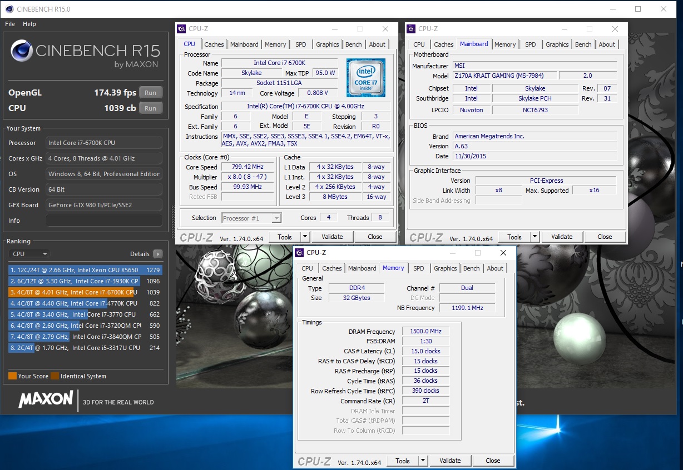Open the Help menu in Cinebench
The image size is (683, 470).
[x=29, y=24]
